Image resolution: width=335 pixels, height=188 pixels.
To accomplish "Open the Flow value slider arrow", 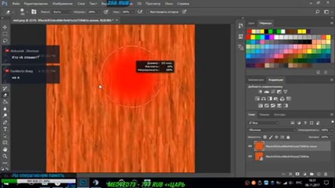I will (132, 12).
